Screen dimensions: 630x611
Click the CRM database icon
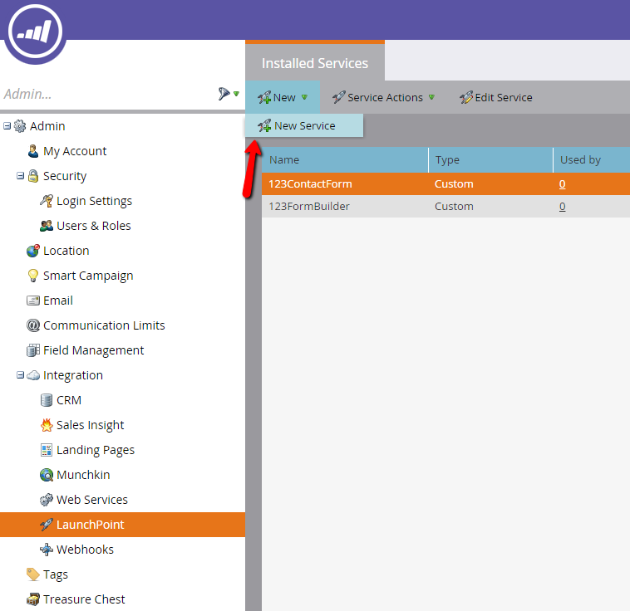click(47, 400)
